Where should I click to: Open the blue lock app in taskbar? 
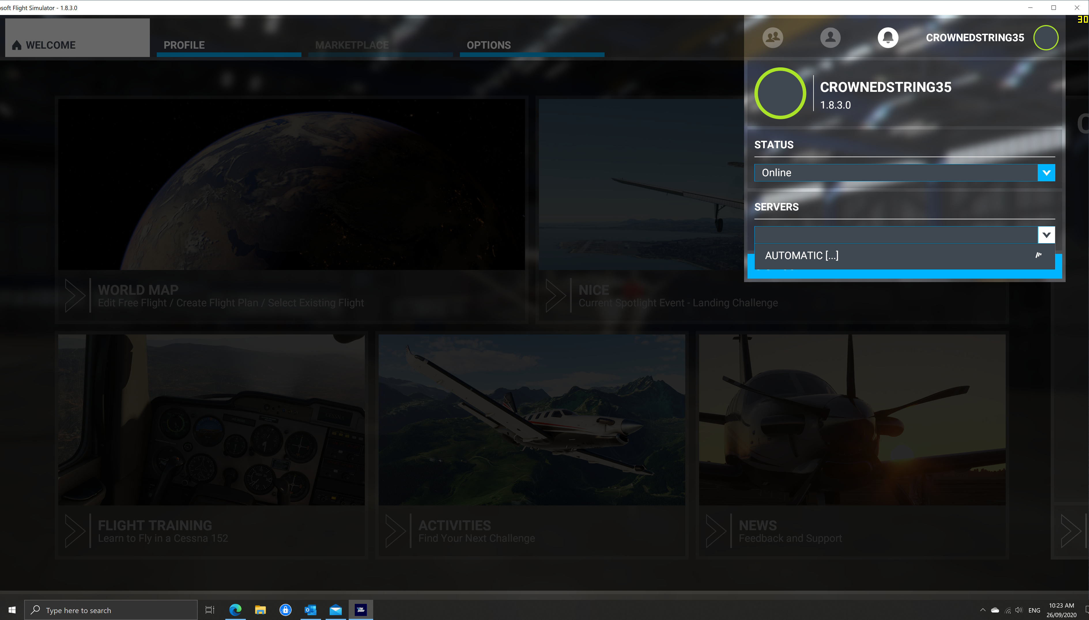tap(286, 610)
